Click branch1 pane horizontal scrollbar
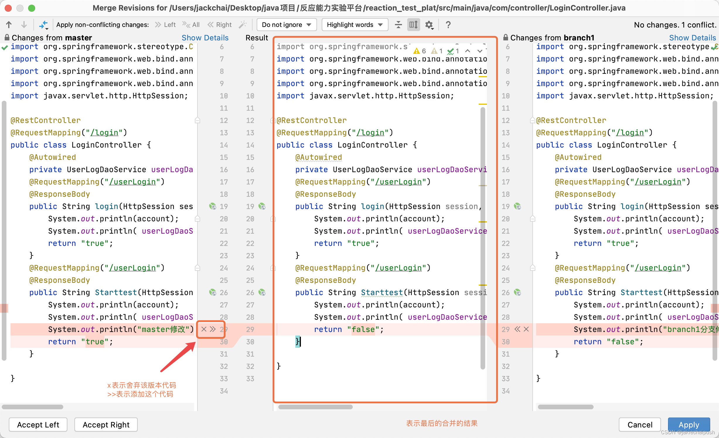Image resolution: width=719 pixels, height=438 pixels. point(566,407)
